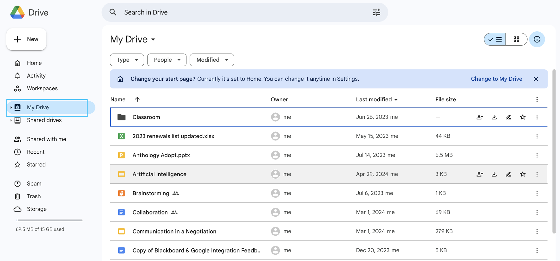Click the advanced search filter options icon
Image resolution: width=560 pixels, height=261 pixels.
(x=376, y=12)
